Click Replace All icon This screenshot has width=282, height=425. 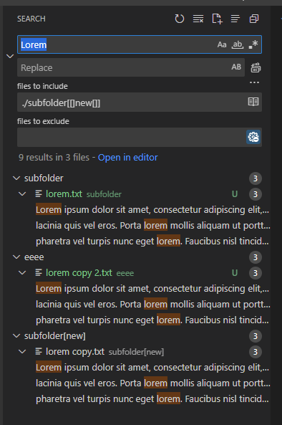(x=256, y=67)
